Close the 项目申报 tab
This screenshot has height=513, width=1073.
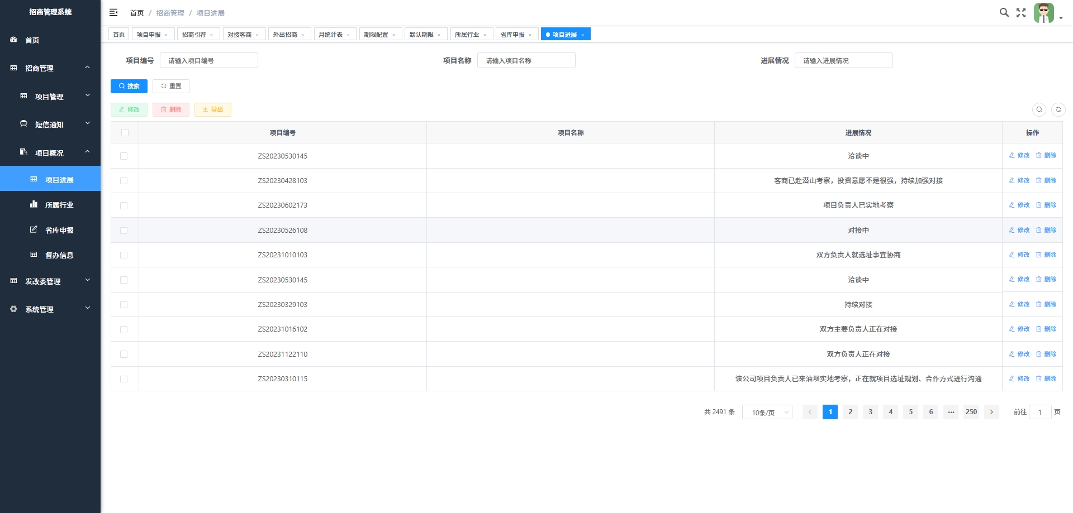tap(167, 35)
